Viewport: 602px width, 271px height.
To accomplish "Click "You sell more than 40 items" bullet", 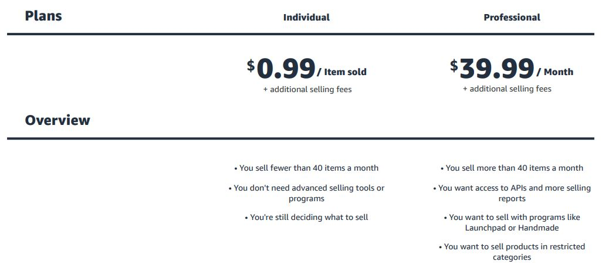I will [512, 168].
